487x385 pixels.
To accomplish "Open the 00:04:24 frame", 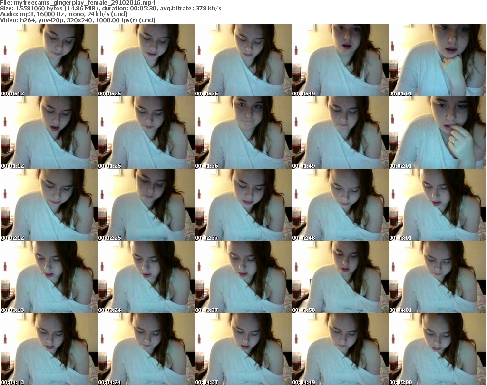I will [x=146, y=349].
